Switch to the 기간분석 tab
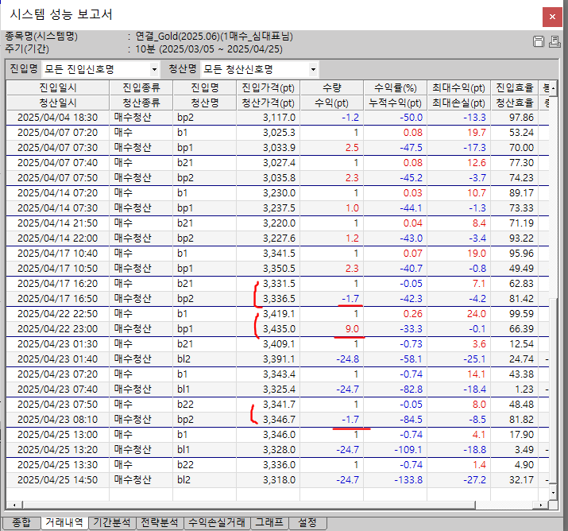Viewport: 568px width, 531px height. 110,522
